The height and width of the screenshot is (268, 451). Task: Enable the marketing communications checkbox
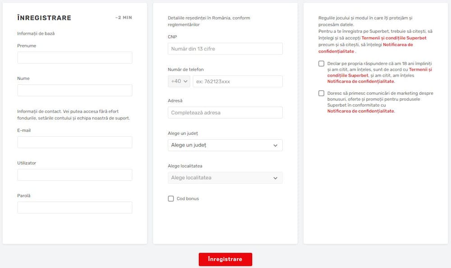[x=321, y=93]
